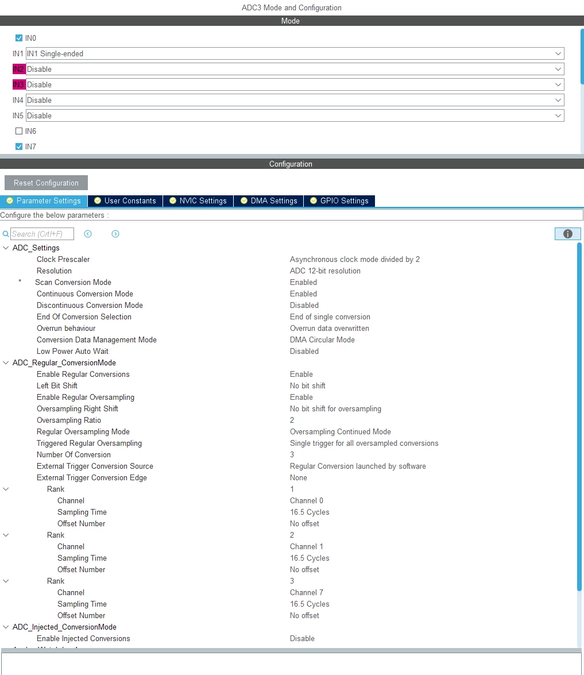Select Overrun data overwritten value
The image size is (584, 675).
(329, 329)
